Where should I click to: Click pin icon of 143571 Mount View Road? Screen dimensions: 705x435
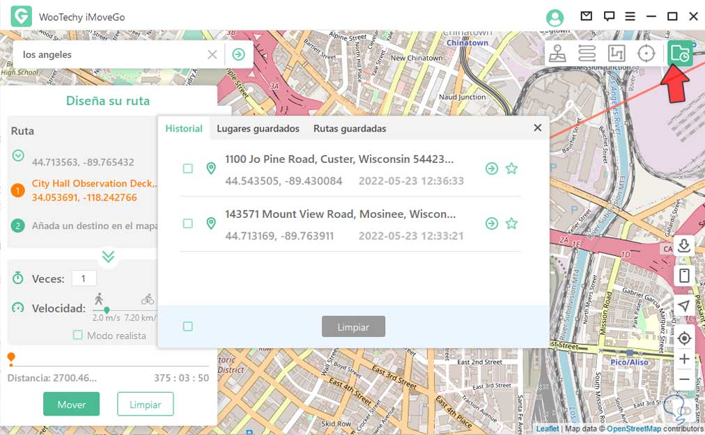[x=211, y=223]
